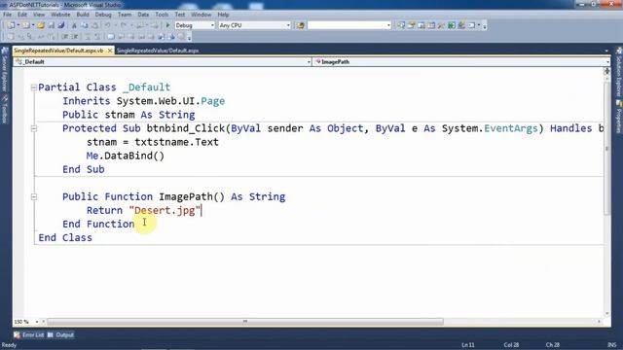This screenshot has width=623, height=350.
Task: Click the Uncomment Selected Lines icon
Action: click(x=97, y=37)
